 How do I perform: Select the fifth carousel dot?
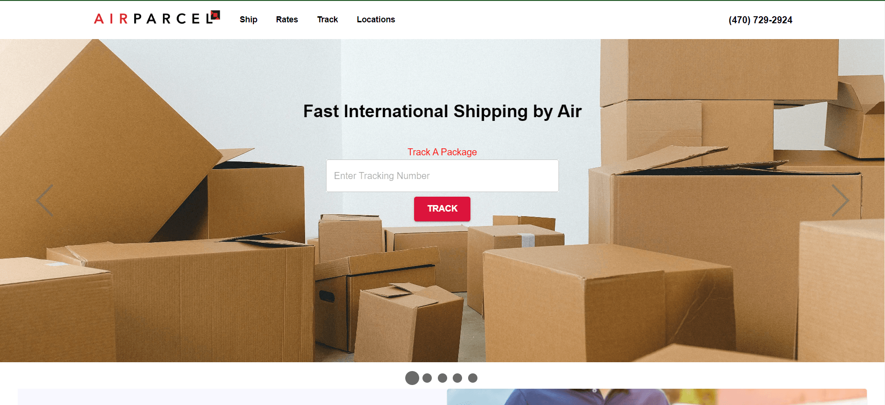pyautogui.click(x=473, y=378)
